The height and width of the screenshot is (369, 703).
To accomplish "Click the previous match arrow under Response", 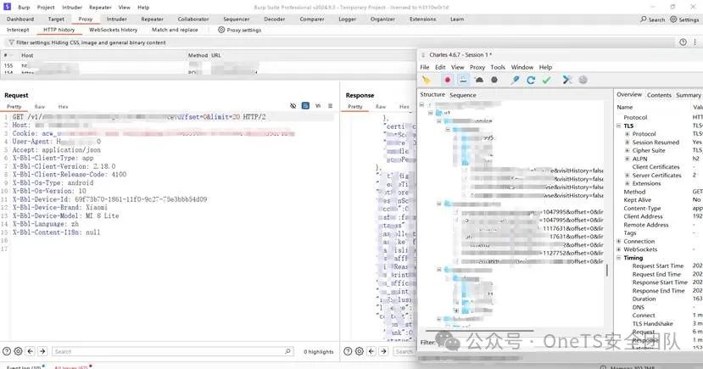I will (371, 351).
